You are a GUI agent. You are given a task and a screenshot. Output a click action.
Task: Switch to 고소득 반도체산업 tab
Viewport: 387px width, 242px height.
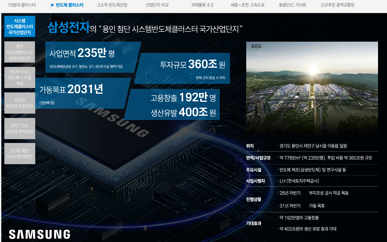[x=112, y=5]
